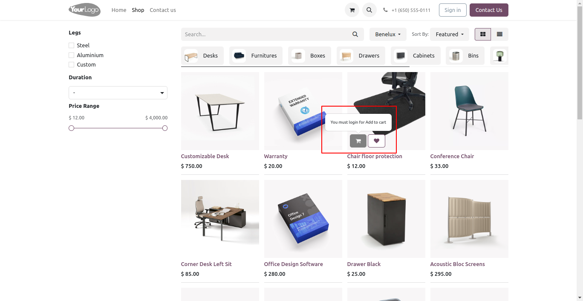Focus the product search field
This screenshot has height=301, width=583.
tap(264, 34)
